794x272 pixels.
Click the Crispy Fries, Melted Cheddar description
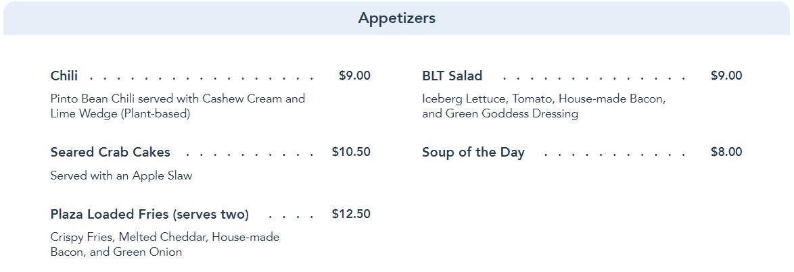(x=164, y=238)
